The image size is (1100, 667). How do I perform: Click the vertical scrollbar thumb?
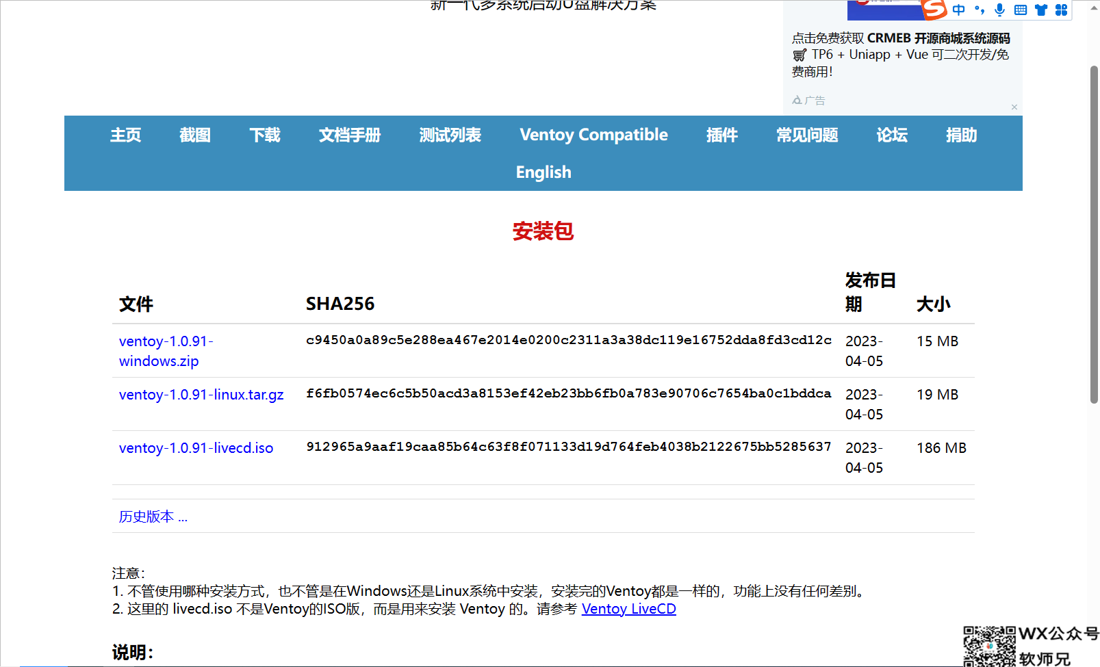click(1095, 235)
